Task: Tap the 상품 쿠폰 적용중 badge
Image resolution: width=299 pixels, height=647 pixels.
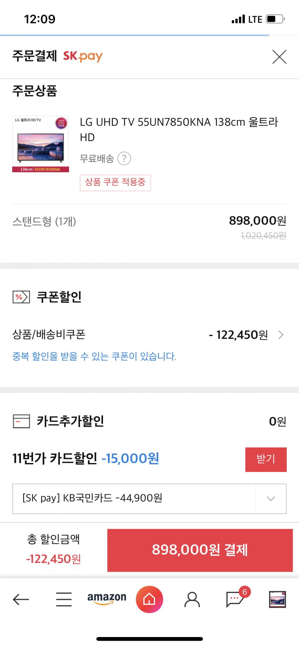Action: [115, 182]
